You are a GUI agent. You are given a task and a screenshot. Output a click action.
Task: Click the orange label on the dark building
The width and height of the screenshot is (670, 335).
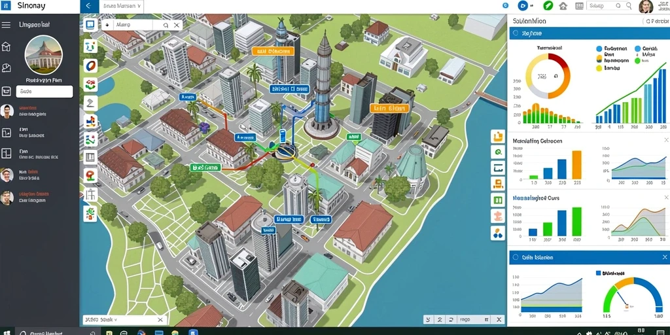[389, 109]
